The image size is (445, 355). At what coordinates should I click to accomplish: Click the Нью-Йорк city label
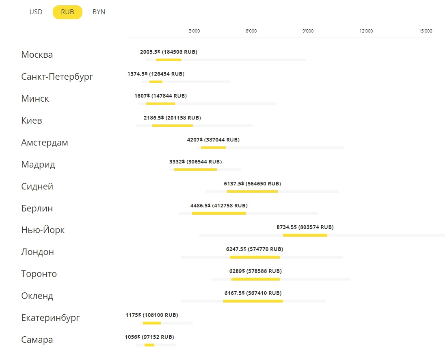(43, 230)
